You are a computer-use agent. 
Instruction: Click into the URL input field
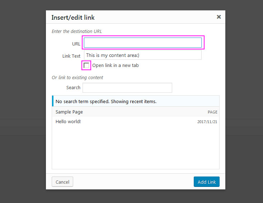click(x=143, y=43)
